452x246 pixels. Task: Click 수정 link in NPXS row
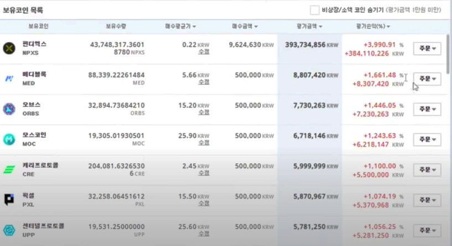204,52
